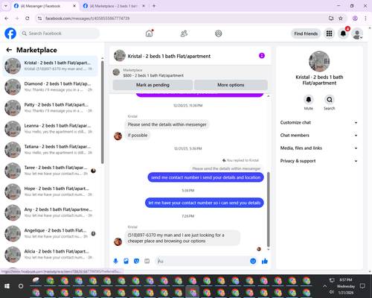Click Mark as pending button
This screenshot has height=298, width=372.
[153, 85]
